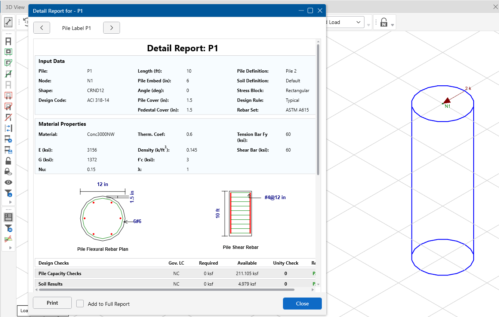Click the open padlock icon in sidebar
This screenshot has height=317, width=499.
coord(8,161)
